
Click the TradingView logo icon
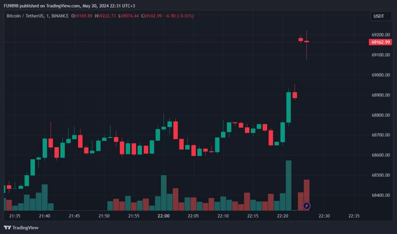coord(7,227)
